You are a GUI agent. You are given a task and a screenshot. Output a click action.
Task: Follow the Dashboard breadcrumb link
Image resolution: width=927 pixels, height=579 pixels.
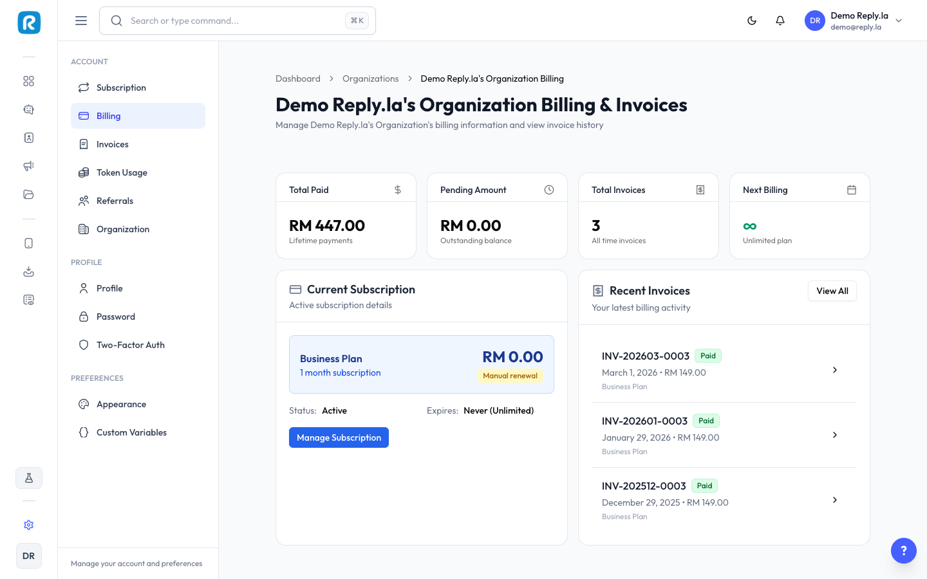pyautogui.click(x=298, y=78)
